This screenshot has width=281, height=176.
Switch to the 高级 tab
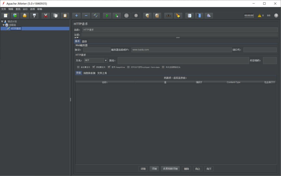coord(84,41)
